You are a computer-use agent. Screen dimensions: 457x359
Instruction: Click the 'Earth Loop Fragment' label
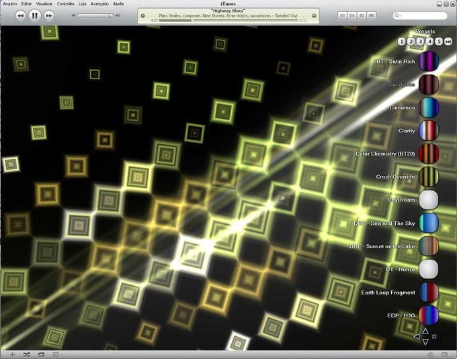point(388,293)
